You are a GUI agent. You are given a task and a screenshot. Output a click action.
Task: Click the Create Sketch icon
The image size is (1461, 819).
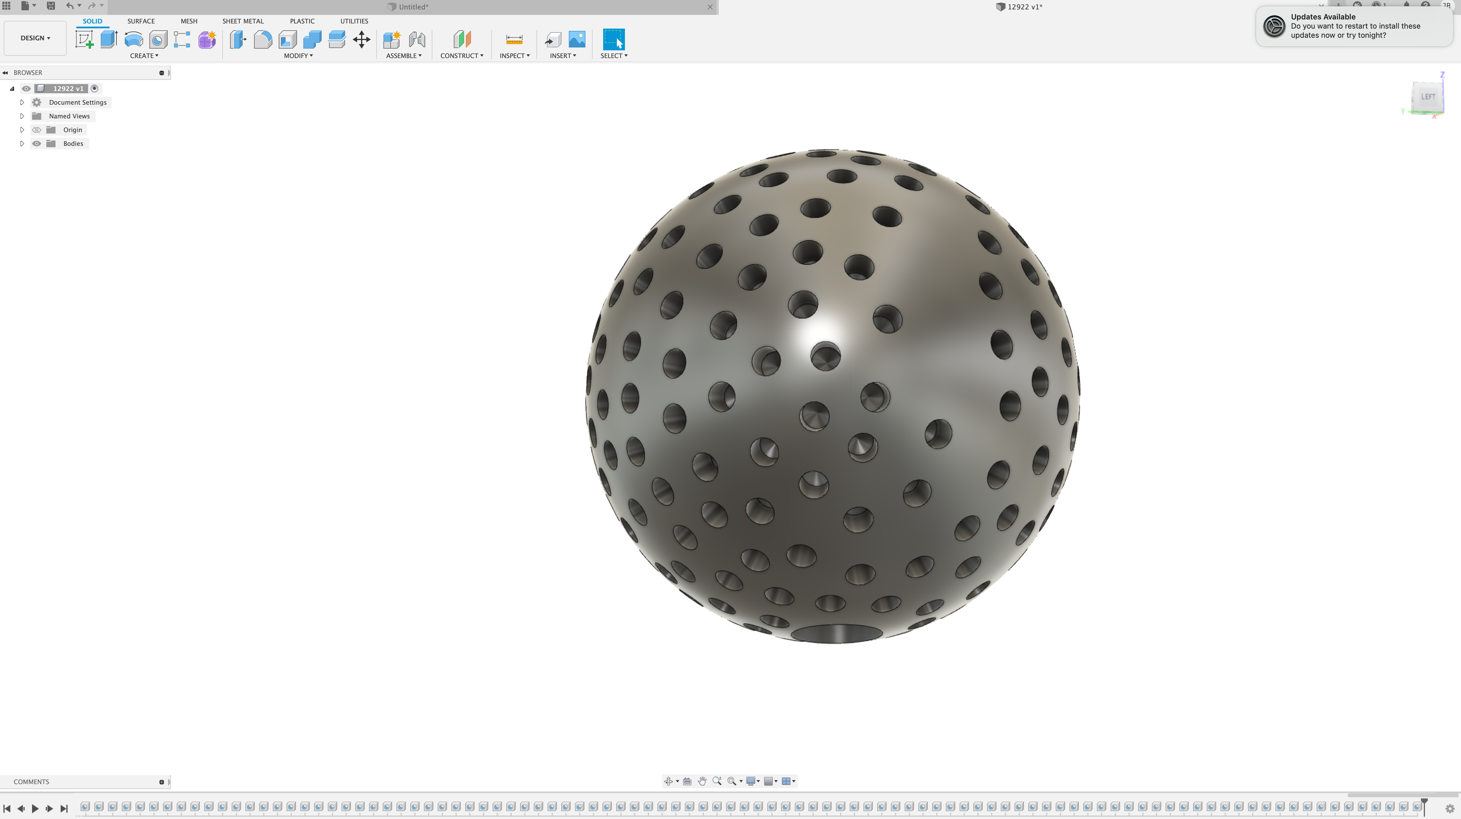[84, 40]
